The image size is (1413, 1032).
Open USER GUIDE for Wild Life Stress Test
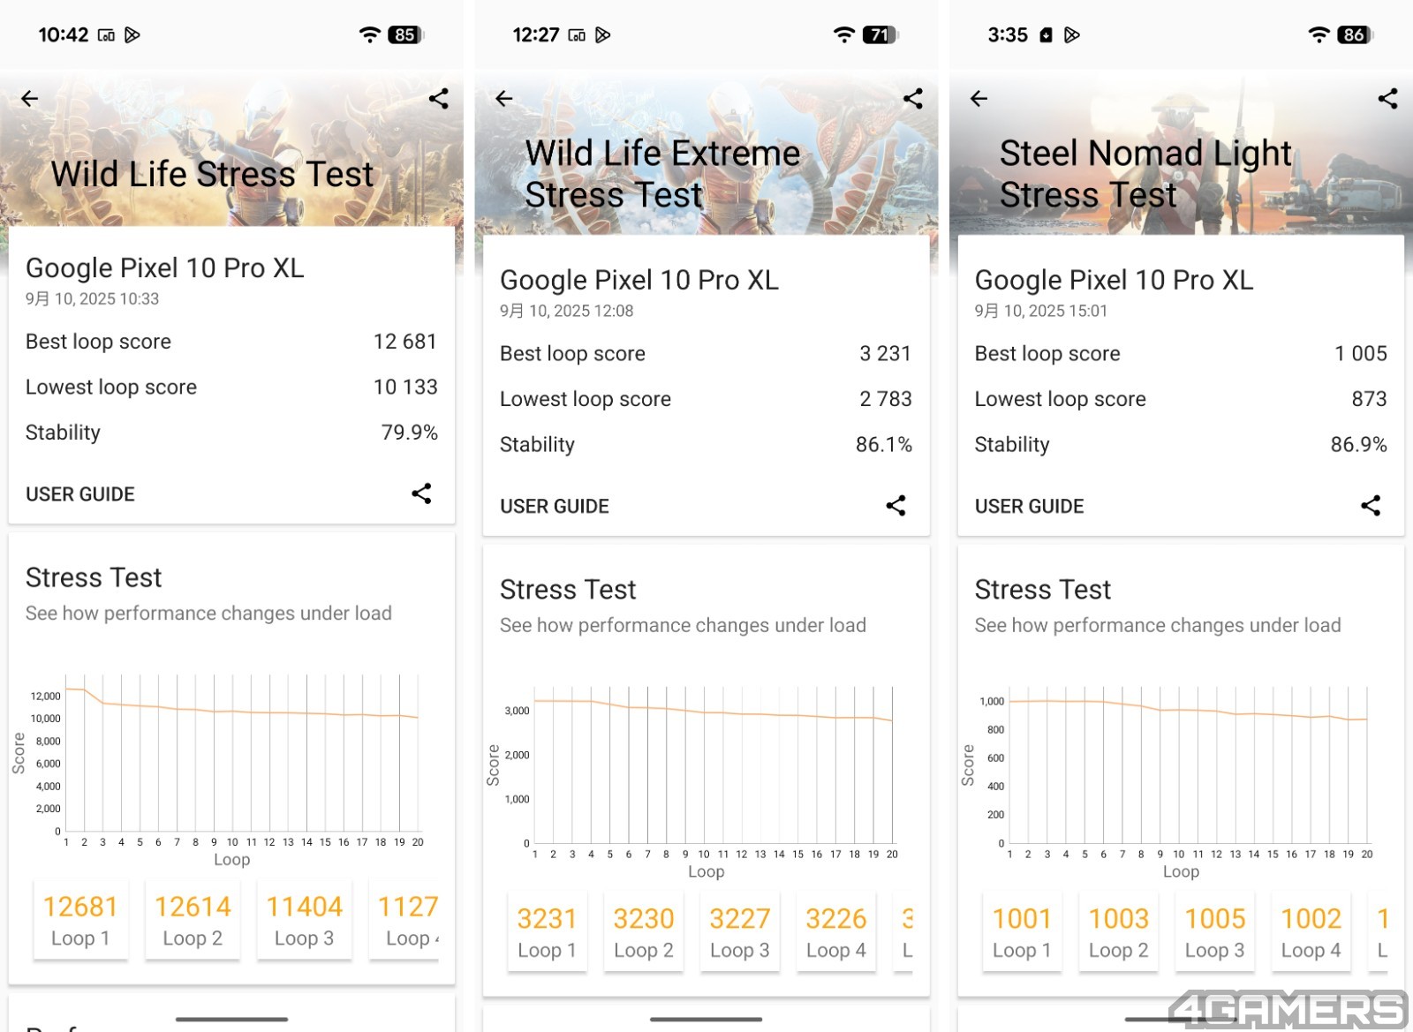coord(80,494)
